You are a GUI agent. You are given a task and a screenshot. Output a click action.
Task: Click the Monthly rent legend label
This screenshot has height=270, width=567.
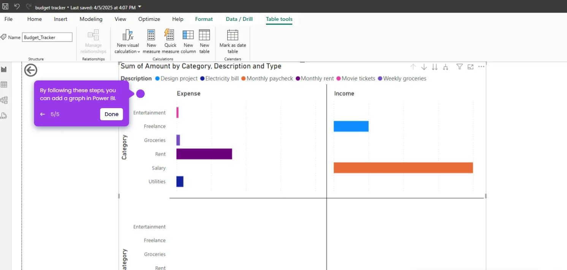click(x=317, y=78)
